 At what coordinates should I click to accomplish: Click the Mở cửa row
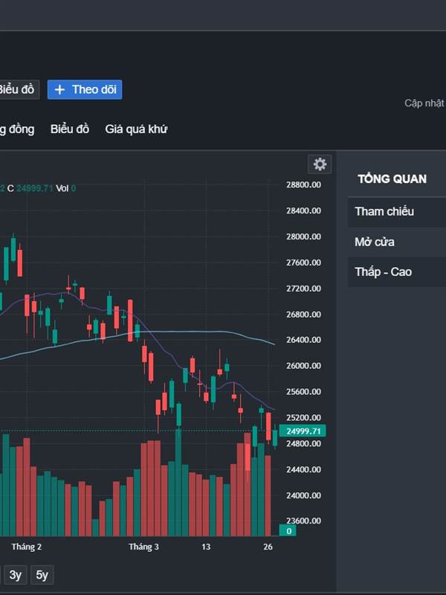click(x=395, y=242)
